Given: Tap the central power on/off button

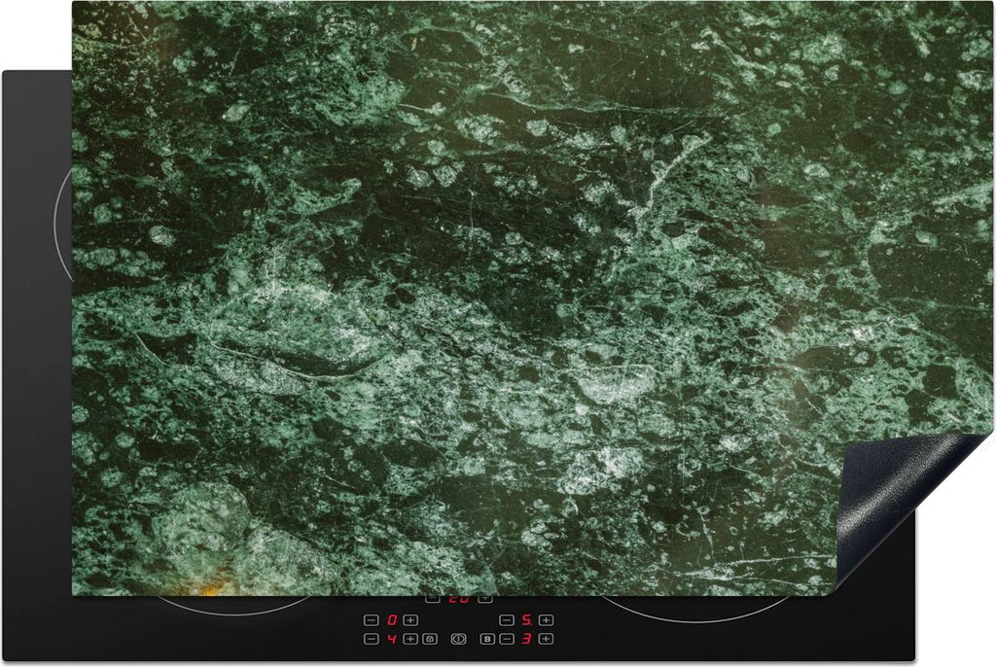Looking at the screenshot, I should coord(459,639).
